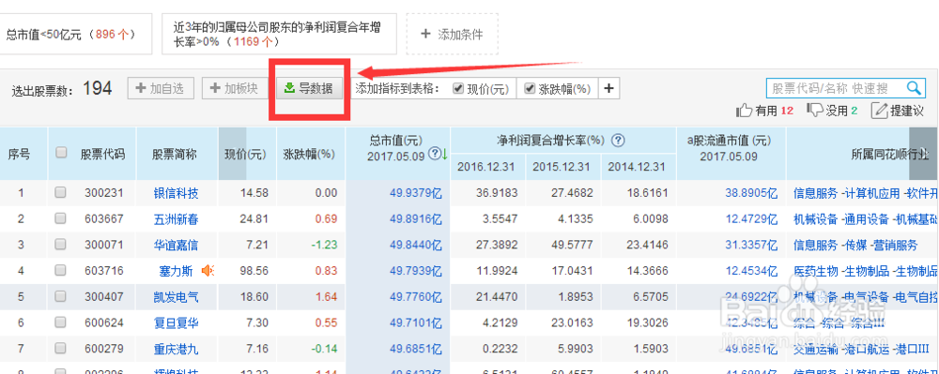Open stock link 华谊嘉信

coord(177,245)
